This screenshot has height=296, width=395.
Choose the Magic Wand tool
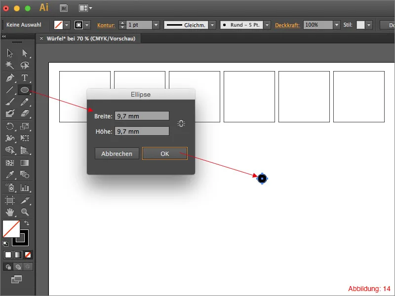pos(10,65)
